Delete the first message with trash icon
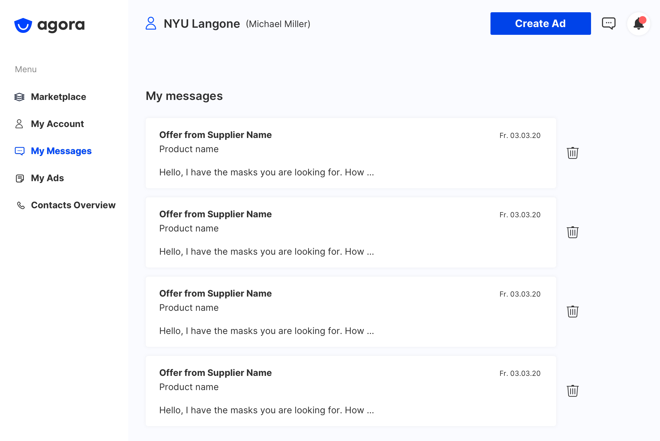The height and width of the screenshot is (441, 660). pos(572,153)
